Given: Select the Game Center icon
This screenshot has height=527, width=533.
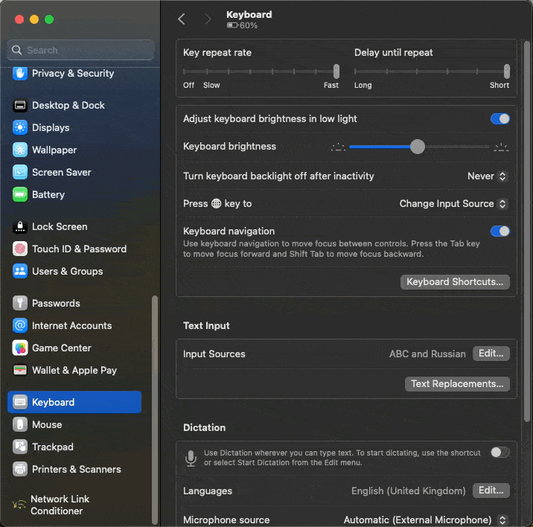Looking at the screenshot, I should pos(20,348).
